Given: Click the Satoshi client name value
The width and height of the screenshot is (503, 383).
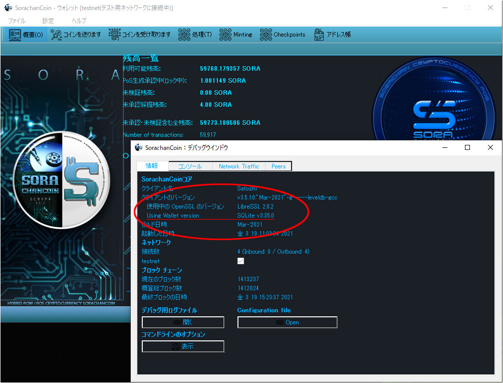Looking at the screenshot, I should click(246, 188).
